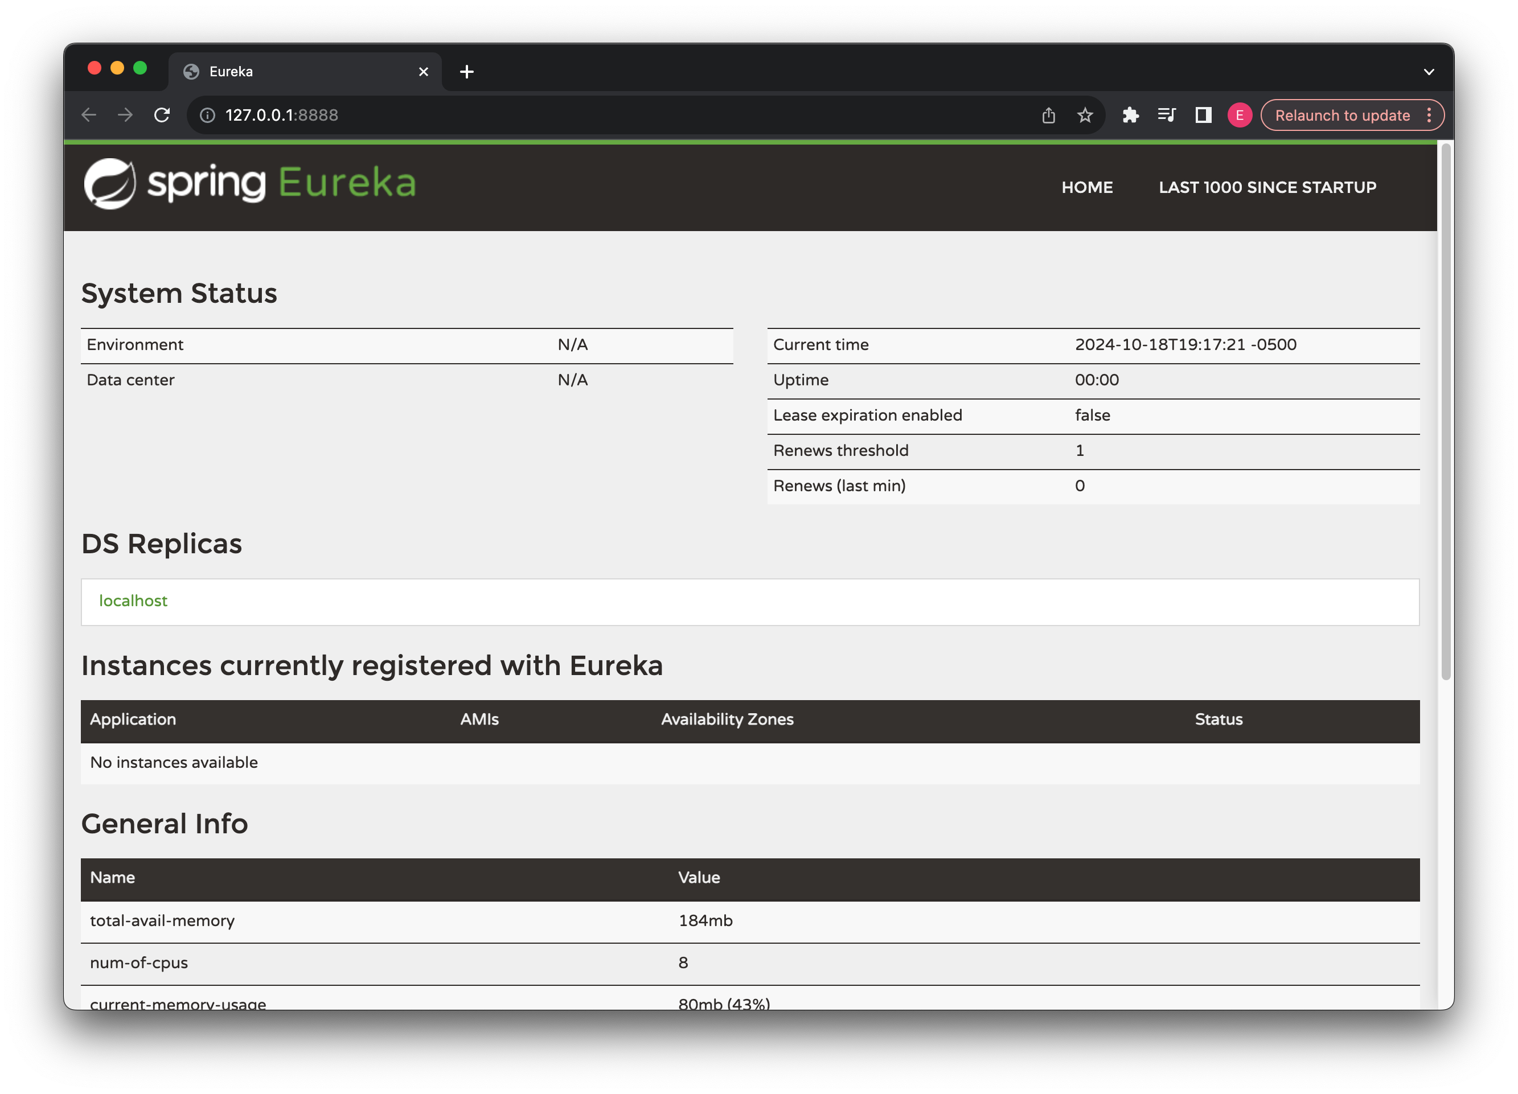This screenshot has height=1094, width=1518.
Task: Open LAST 1000 SINCE STARTUP page
Action: tap(1267, 187)
